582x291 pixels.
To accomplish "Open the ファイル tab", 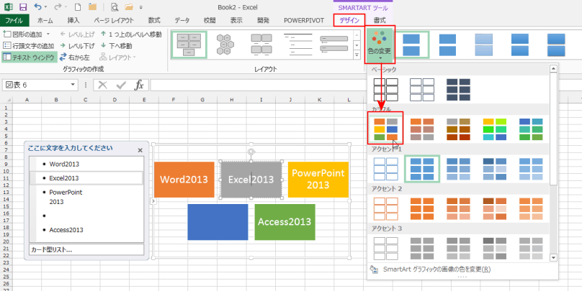I will click(x=14, y=20).
